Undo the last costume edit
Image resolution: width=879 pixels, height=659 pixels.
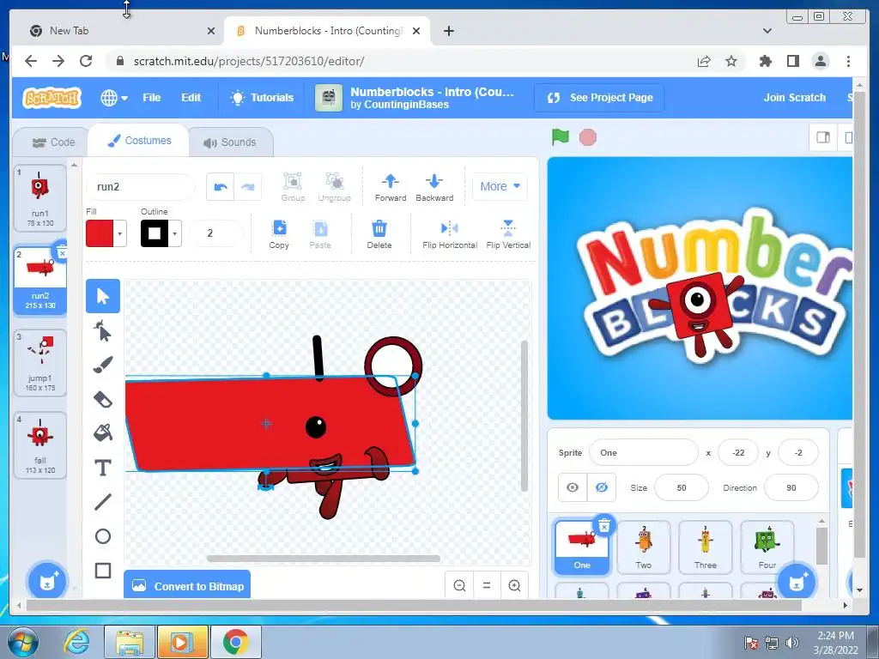click(x=221, y=186)
